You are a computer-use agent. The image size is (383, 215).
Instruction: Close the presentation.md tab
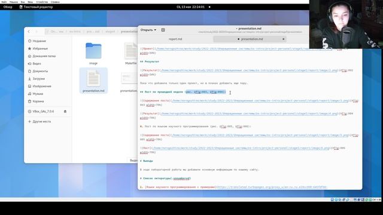pos(283,39)
